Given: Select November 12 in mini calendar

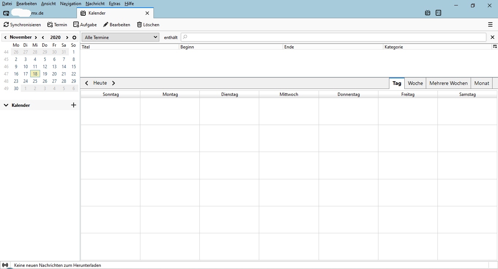Looking at the screenshot, I should click(45, 67).
